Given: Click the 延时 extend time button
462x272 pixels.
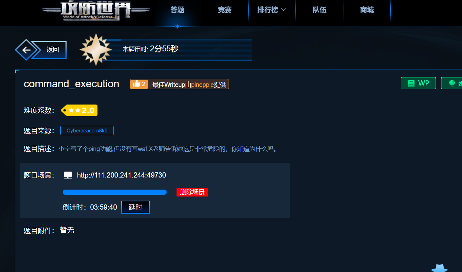Looking at the screenshot, I should pos(135,207).
